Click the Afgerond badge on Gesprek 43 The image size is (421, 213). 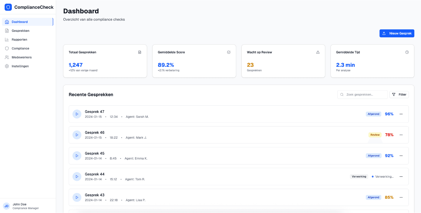373,198
